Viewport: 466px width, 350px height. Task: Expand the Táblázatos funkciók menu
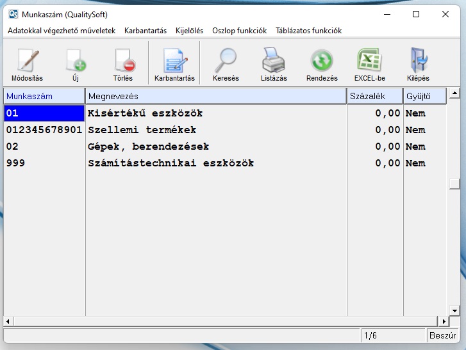pos(308,31)
